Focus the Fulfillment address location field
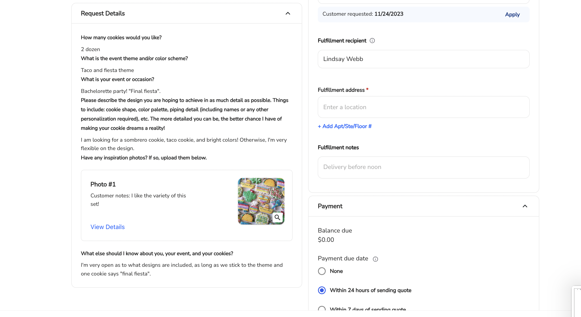 tap(423, 107)
